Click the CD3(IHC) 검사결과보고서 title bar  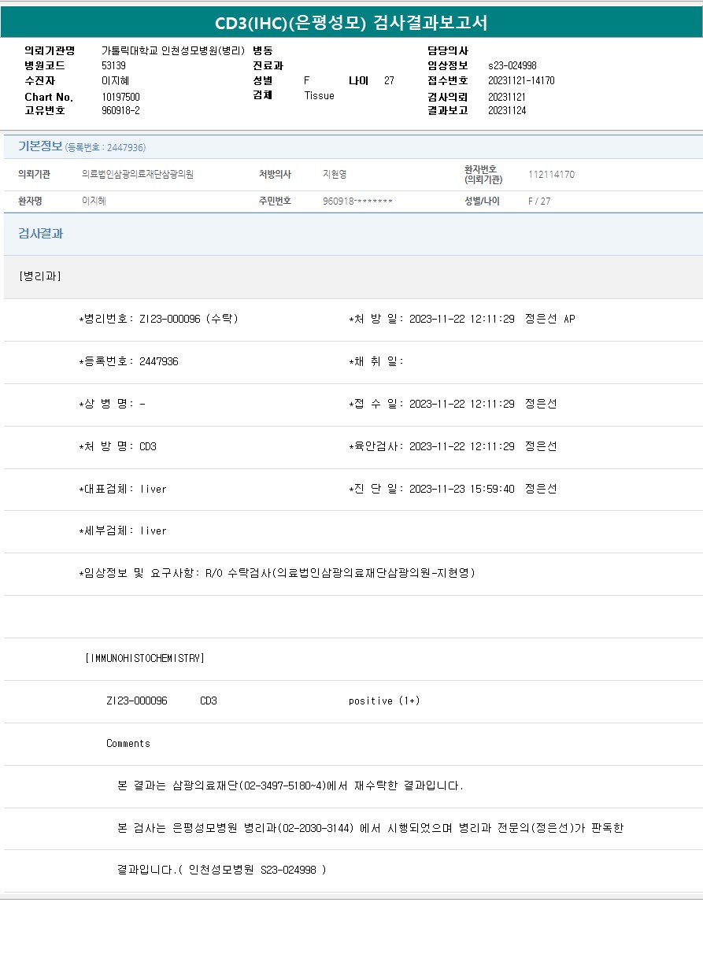click(x=351, y=23)
